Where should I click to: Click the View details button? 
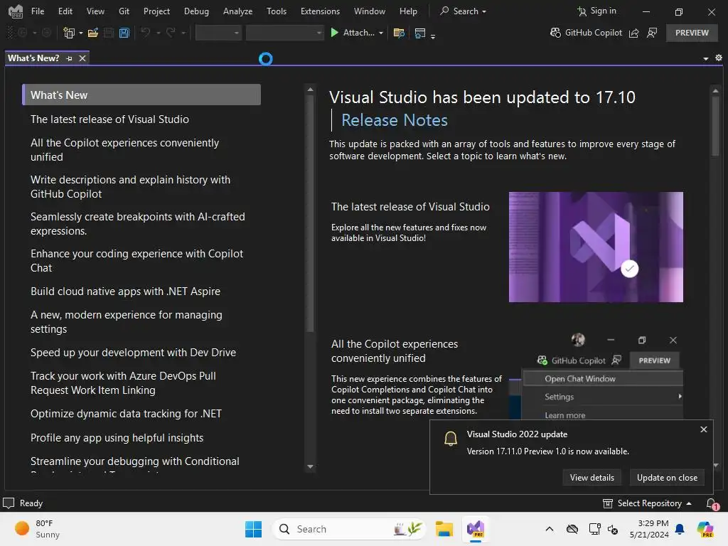pos(592,477)
